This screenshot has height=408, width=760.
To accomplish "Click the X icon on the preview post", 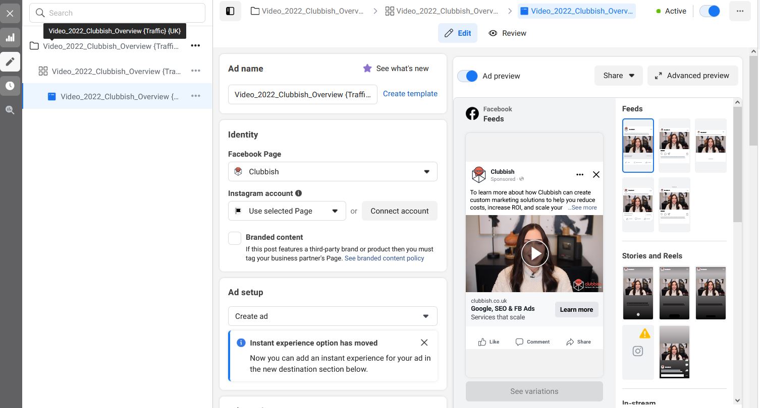I will (596, 175).
